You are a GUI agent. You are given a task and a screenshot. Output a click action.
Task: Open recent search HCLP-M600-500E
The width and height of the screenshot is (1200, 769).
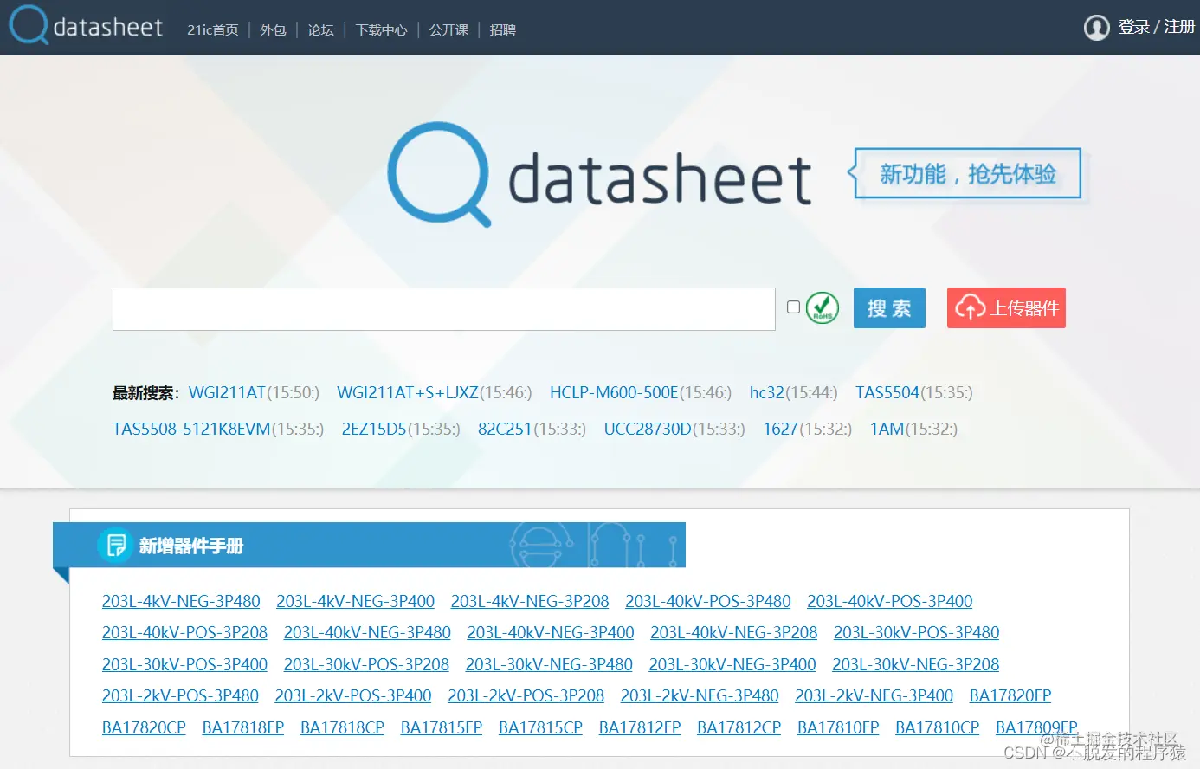pyautogui.click(x=614, y=392)
